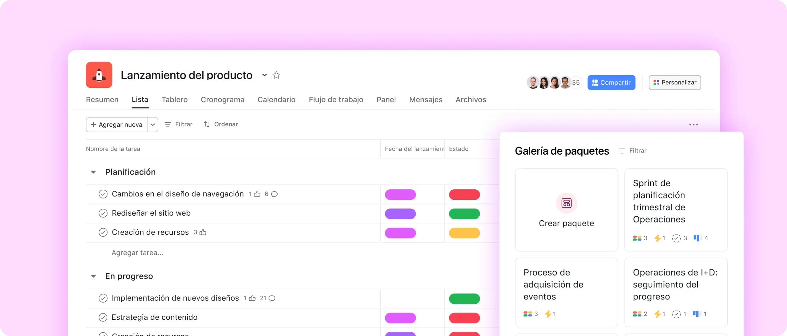Image resolution: width=787 pixels, height=336 pixels.
Task: Click the 85 members count badge
Action: pos(576,83)
